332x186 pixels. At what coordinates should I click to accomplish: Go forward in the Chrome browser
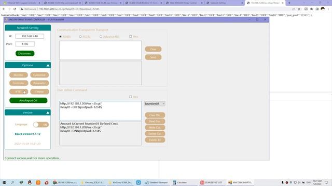[x=9, y=9]
